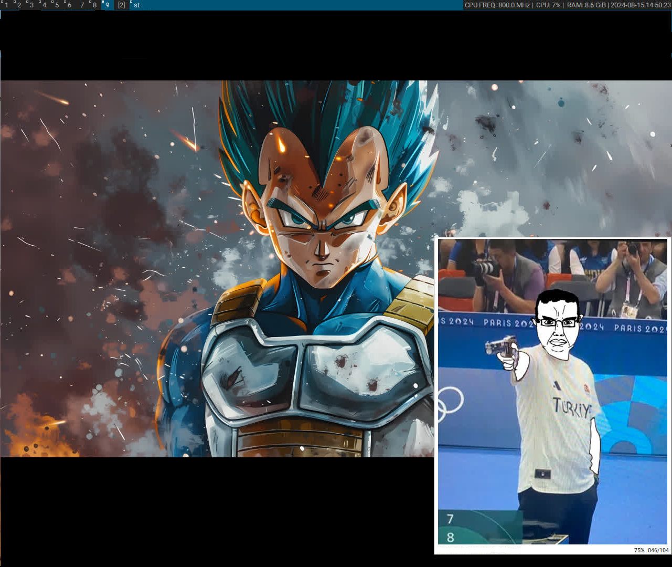The width and height of the screenshot is (672, 567).
Task: Switch to workspace tag 1
Action: [6, 5]
